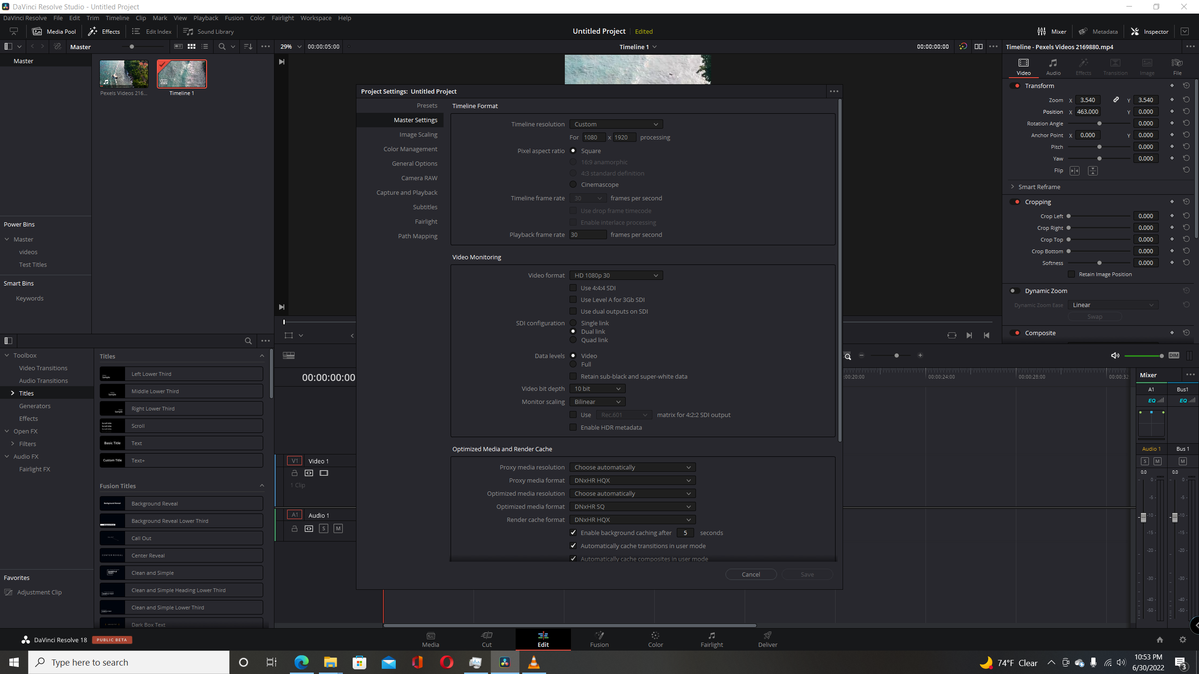
Task: Open Render cache format dropdown
Action: 632,520
